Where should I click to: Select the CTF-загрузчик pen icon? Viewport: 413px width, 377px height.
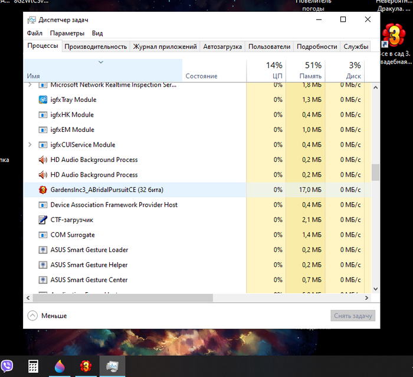pyautogui.click(x=43, y=220)
